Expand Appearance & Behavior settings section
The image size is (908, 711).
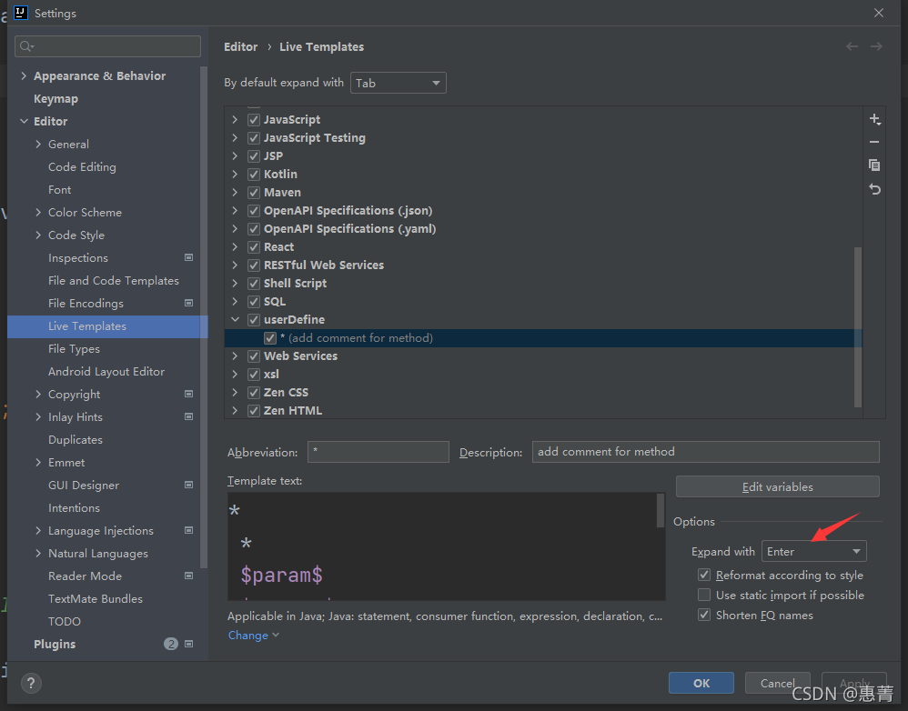pyautogui.click(x=24, y=75)
